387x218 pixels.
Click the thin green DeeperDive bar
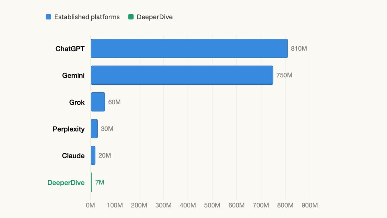click(x=92, y=182)
